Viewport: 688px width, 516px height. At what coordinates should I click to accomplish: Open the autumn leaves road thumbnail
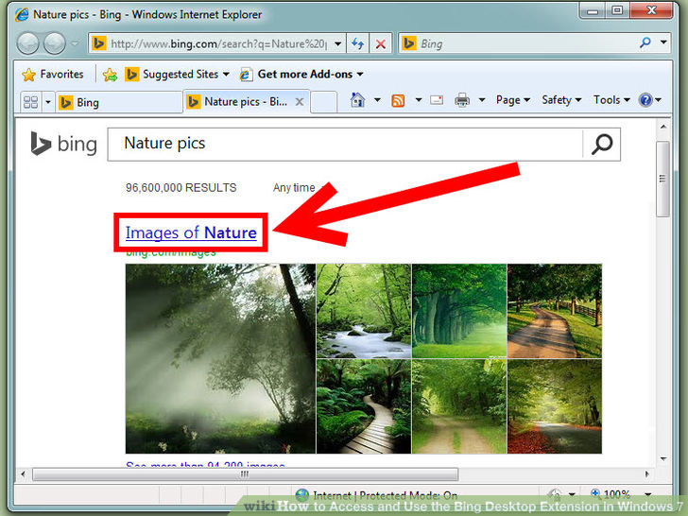[x=555, y=406]
